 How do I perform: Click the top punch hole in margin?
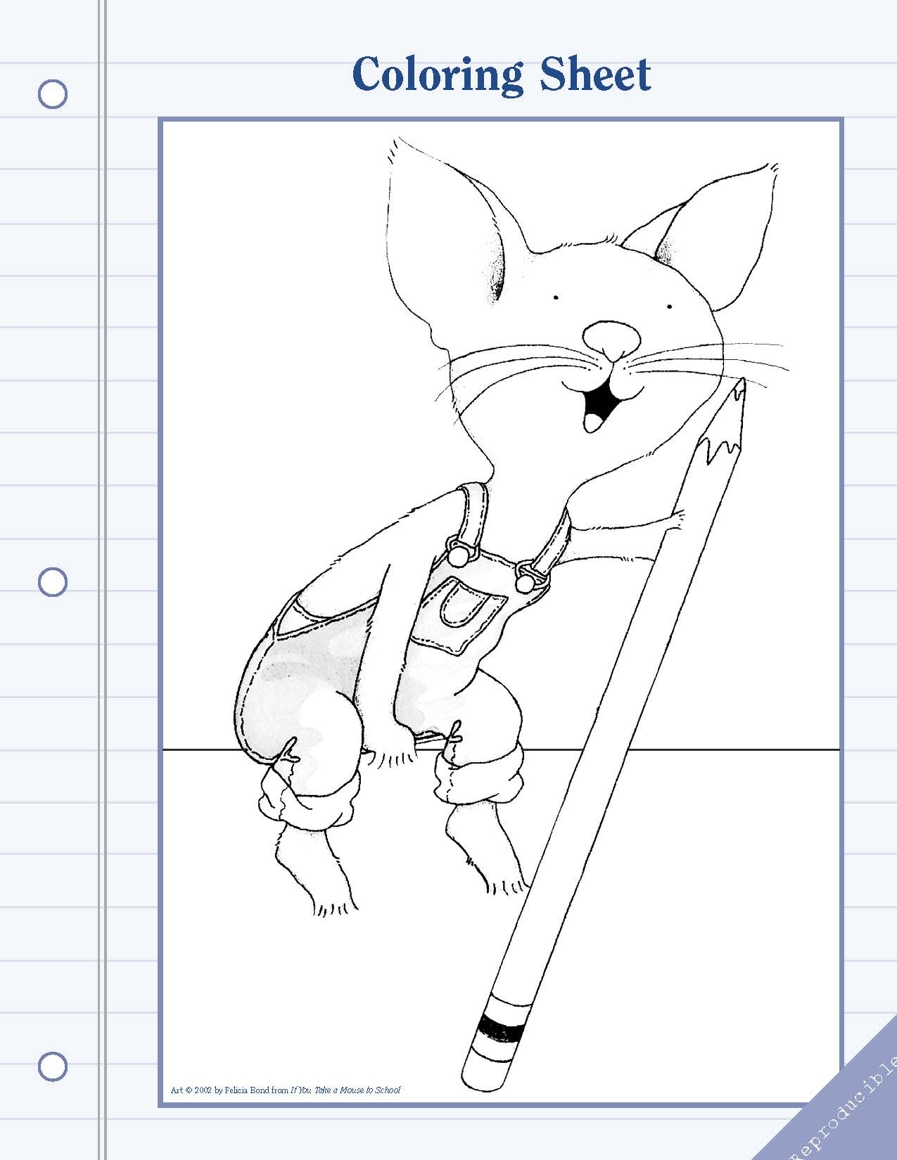pos(53,94)
